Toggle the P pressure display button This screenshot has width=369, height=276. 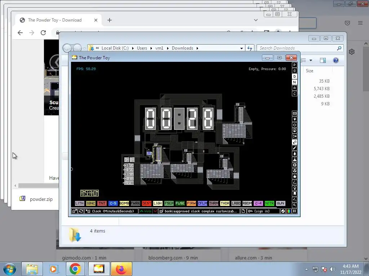tap(294, 65)
